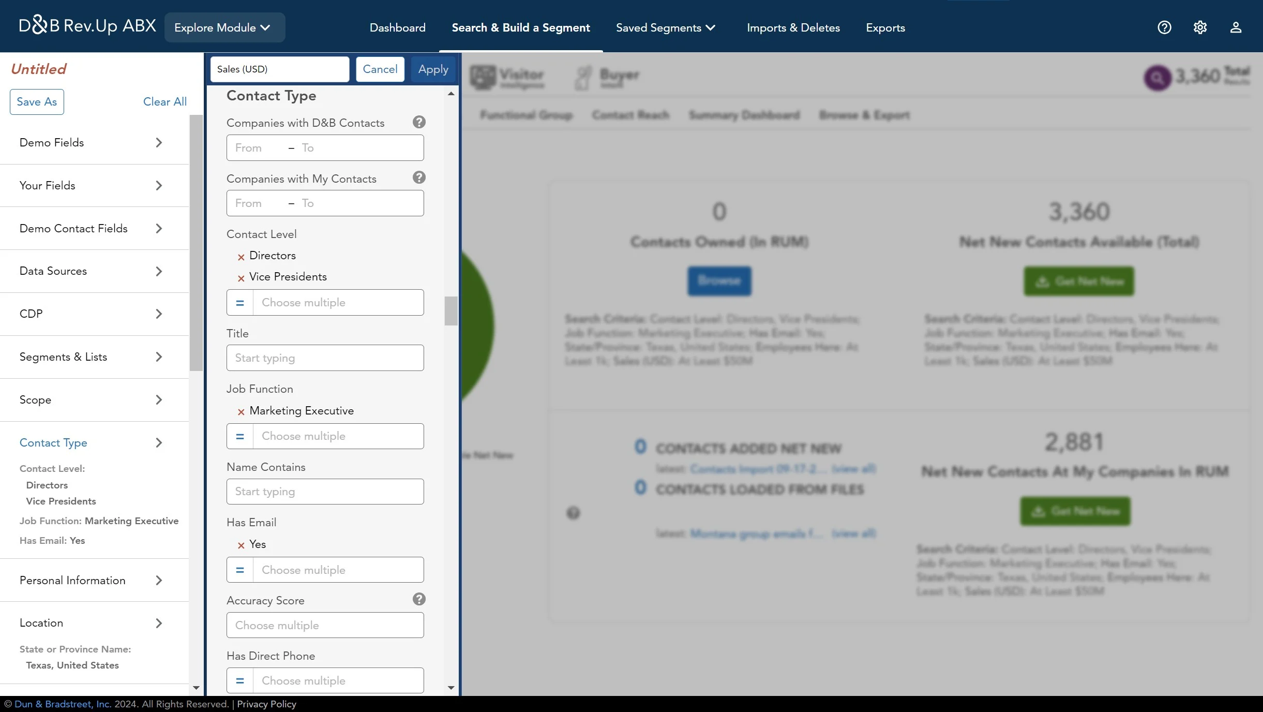The height and width of the screenshot is (712, 1263).
Task: Click the purple search results icon
Action: [x=1157, y=78]
